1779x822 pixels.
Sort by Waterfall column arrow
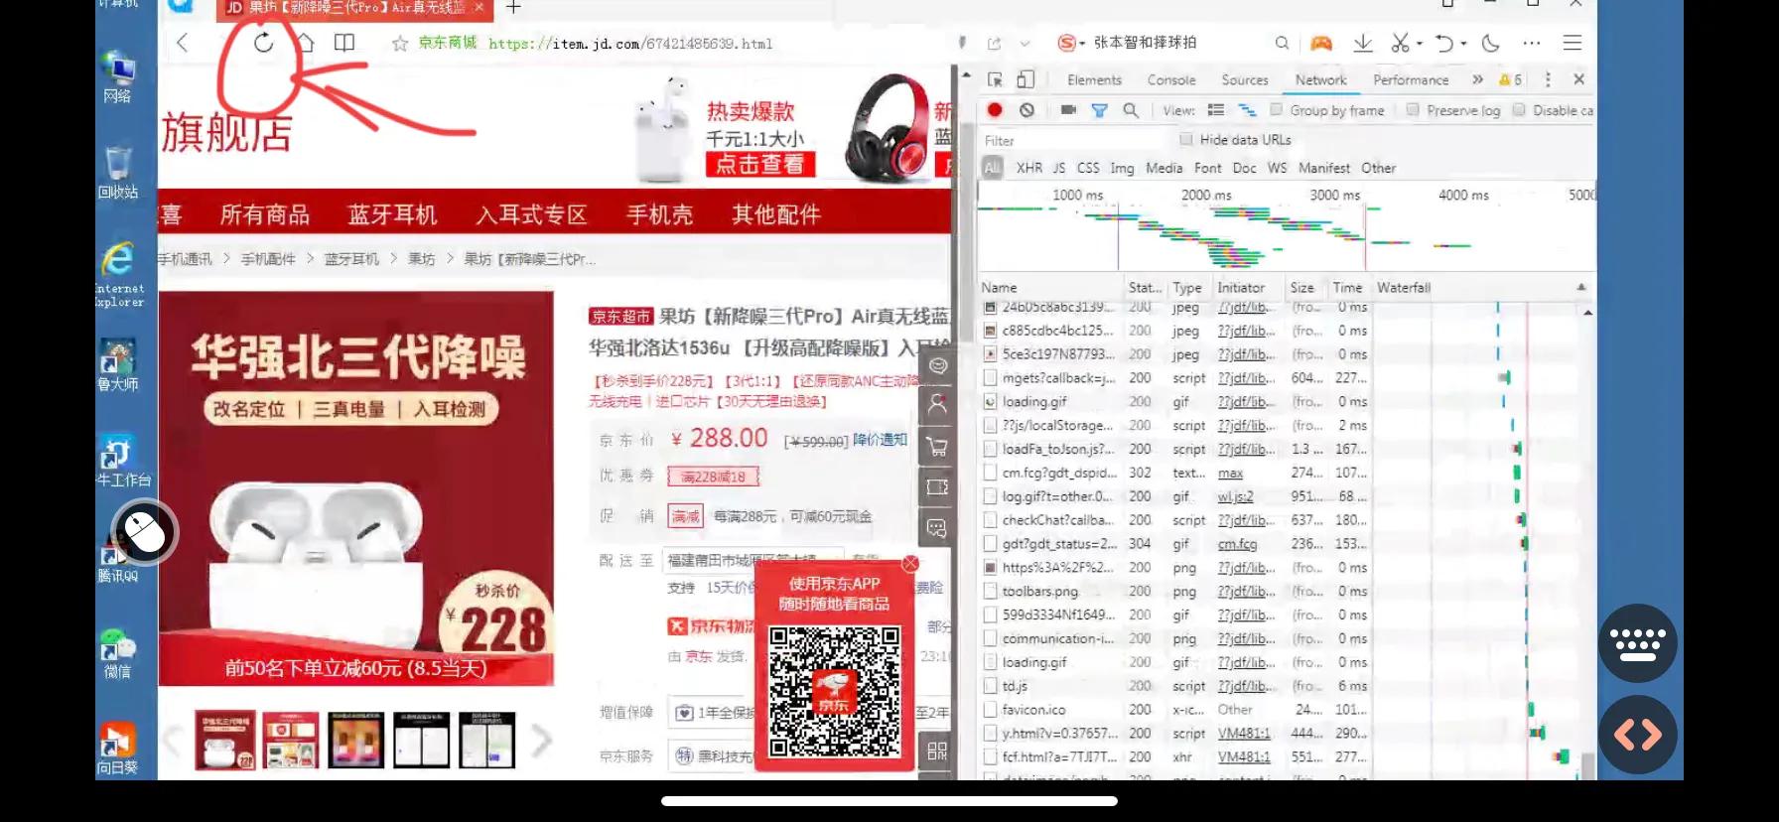click(1581, 287)
